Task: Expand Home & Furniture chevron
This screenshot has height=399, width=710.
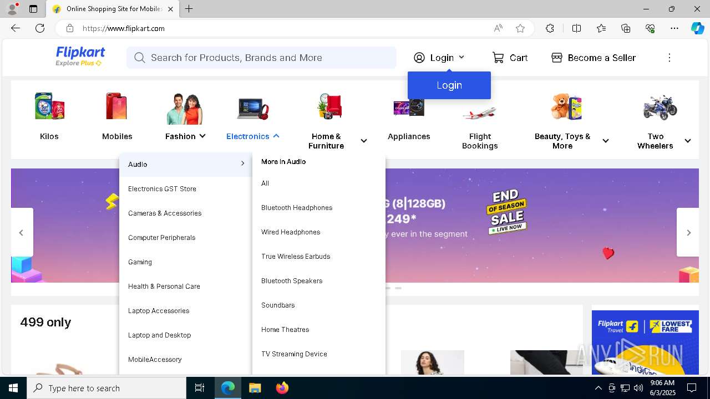Action: (364, 141)
